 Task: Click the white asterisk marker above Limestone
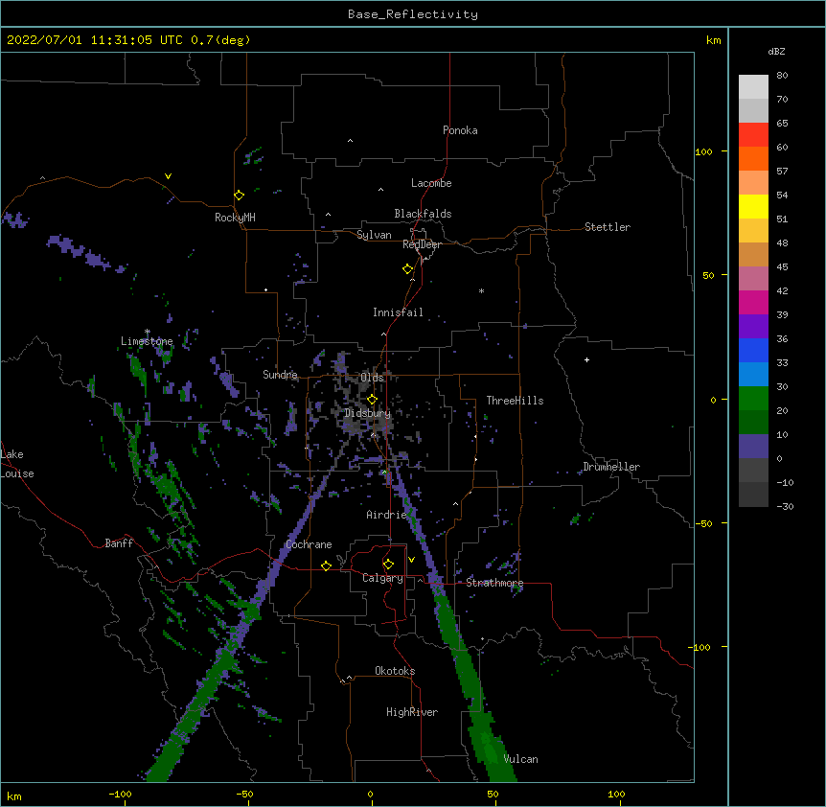click(148, 332)
